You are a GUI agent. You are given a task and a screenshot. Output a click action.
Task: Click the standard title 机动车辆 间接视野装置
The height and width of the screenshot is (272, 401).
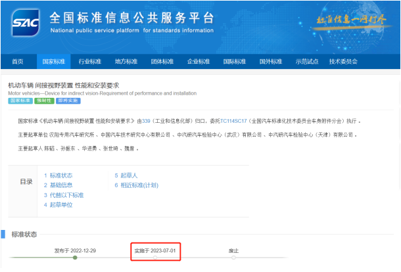click(x=63, y=85)
